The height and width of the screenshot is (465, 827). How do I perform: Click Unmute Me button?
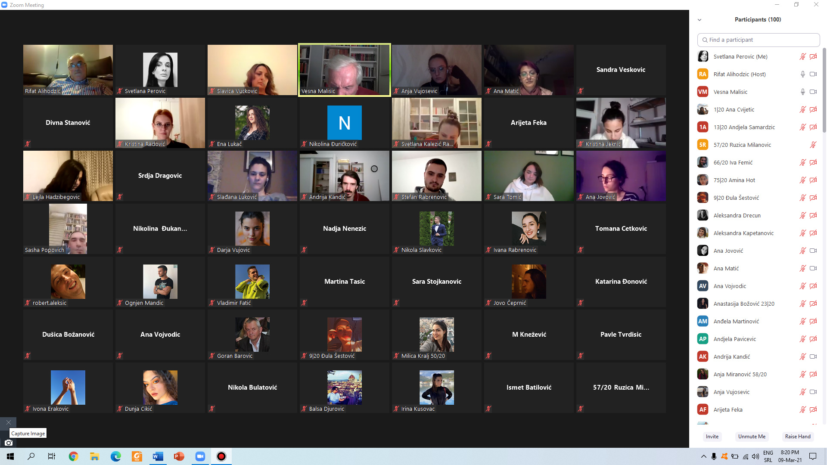click(x=752, y=437)
